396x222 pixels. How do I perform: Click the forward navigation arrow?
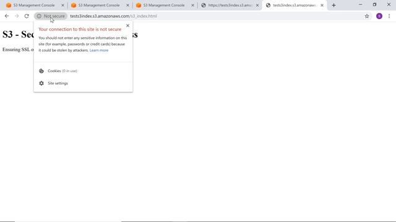17,16
